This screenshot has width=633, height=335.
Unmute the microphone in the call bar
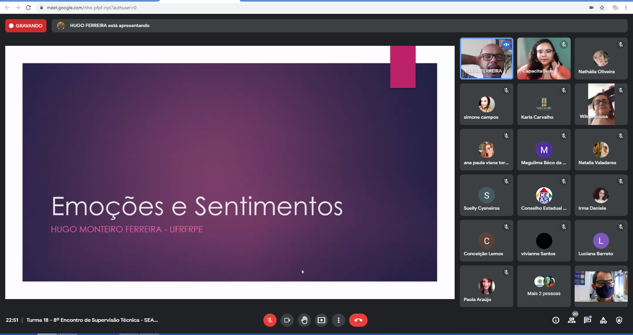pos(270,320)
